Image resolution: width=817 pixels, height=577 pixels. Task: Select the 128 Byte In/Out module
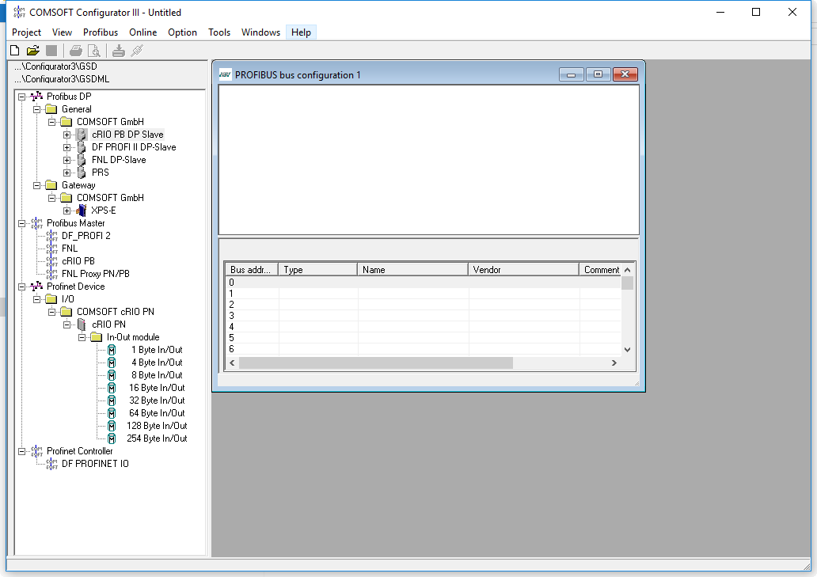pyautogui.click(x=157, y=426)
